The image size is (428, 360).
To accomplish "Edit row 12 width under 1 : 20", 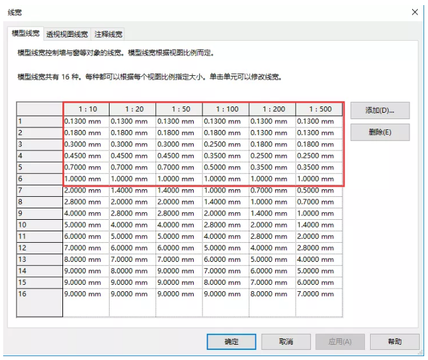I will click(132, 248).
